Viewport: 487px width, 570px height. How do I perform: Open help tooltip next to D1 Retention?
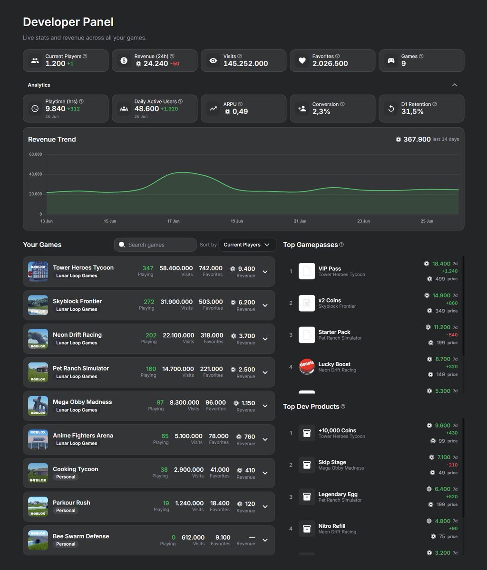point(435,104)
